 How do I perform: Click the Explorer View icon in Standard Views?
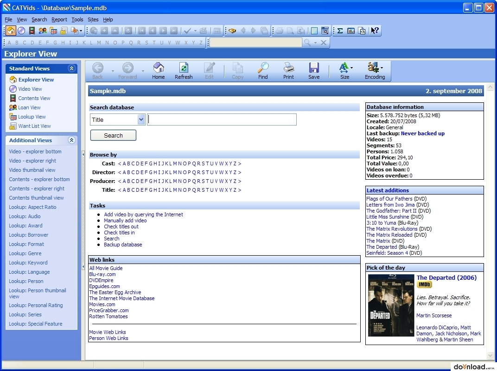pos(13,80)
